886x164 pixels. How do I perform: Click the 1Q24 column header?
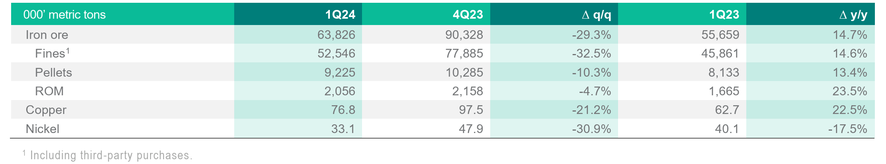340,15
